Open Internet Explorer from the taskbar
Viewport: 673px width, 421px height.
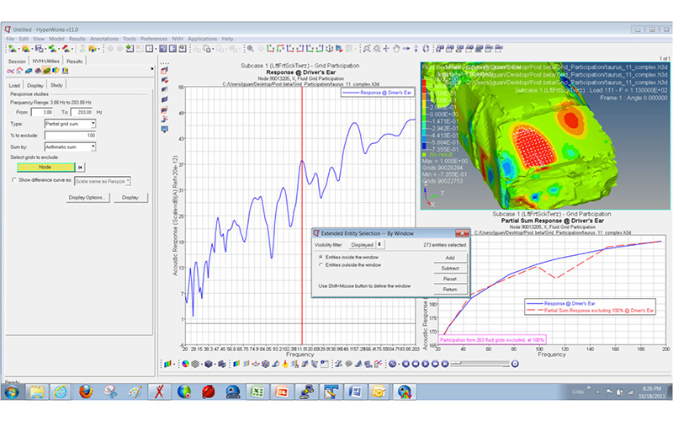[61, 392]
